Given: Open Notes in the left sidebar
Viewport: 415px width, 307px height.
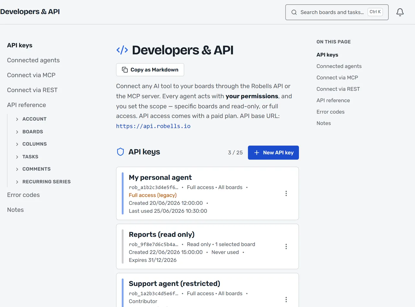Looking at the screenshot, I should point(15,210).
